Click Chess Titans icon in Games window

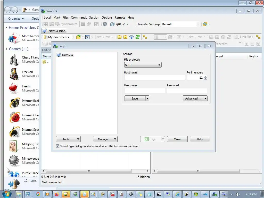pyautogui.click(x=14, y=60)
